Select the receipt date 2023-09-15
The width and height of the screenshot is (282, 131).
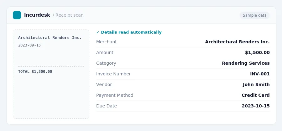29,45
